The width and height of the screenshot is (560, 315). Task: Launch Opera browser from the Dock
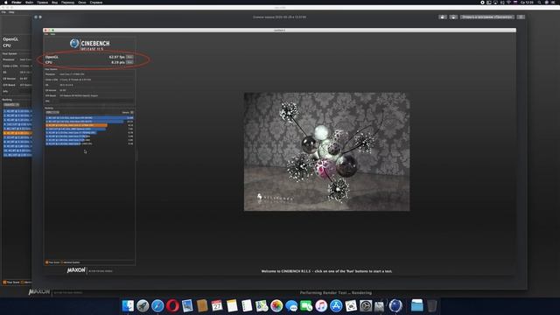click(172, 305)
